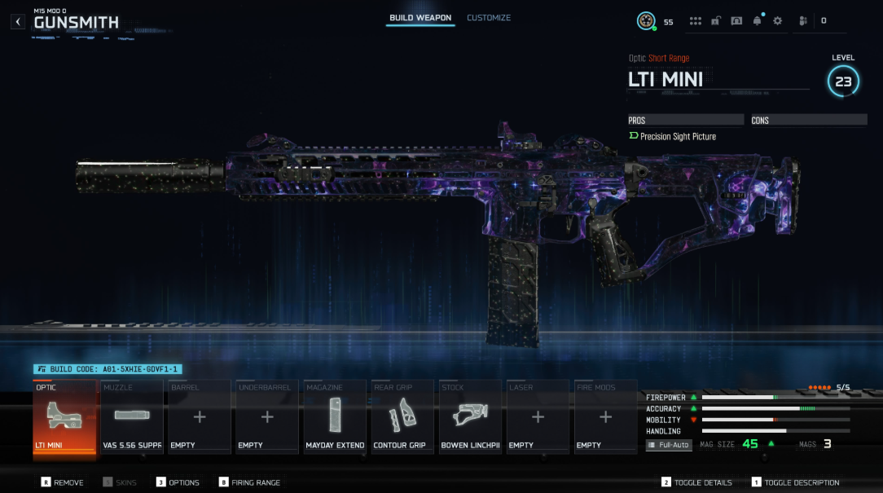Click the level 23 progress ring
This screenshot has width=883, height=493.
[x=843, y=81]
